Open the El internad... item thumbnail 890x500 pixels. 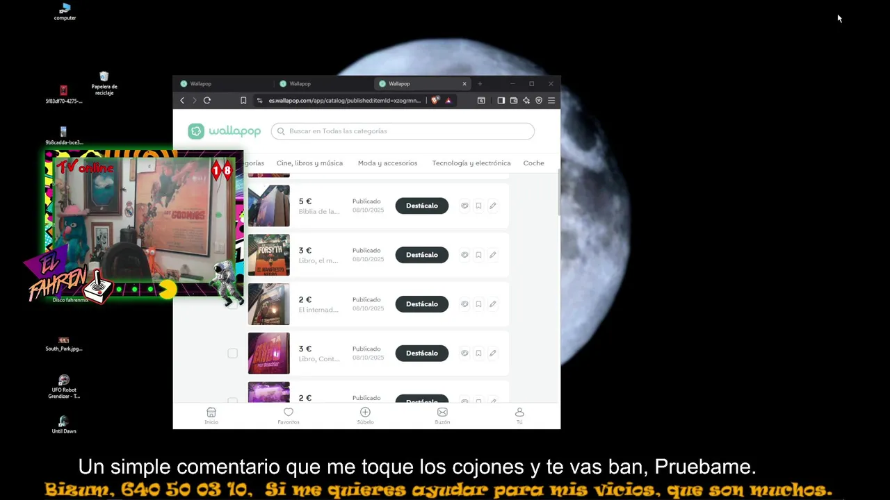coord(269,304)
